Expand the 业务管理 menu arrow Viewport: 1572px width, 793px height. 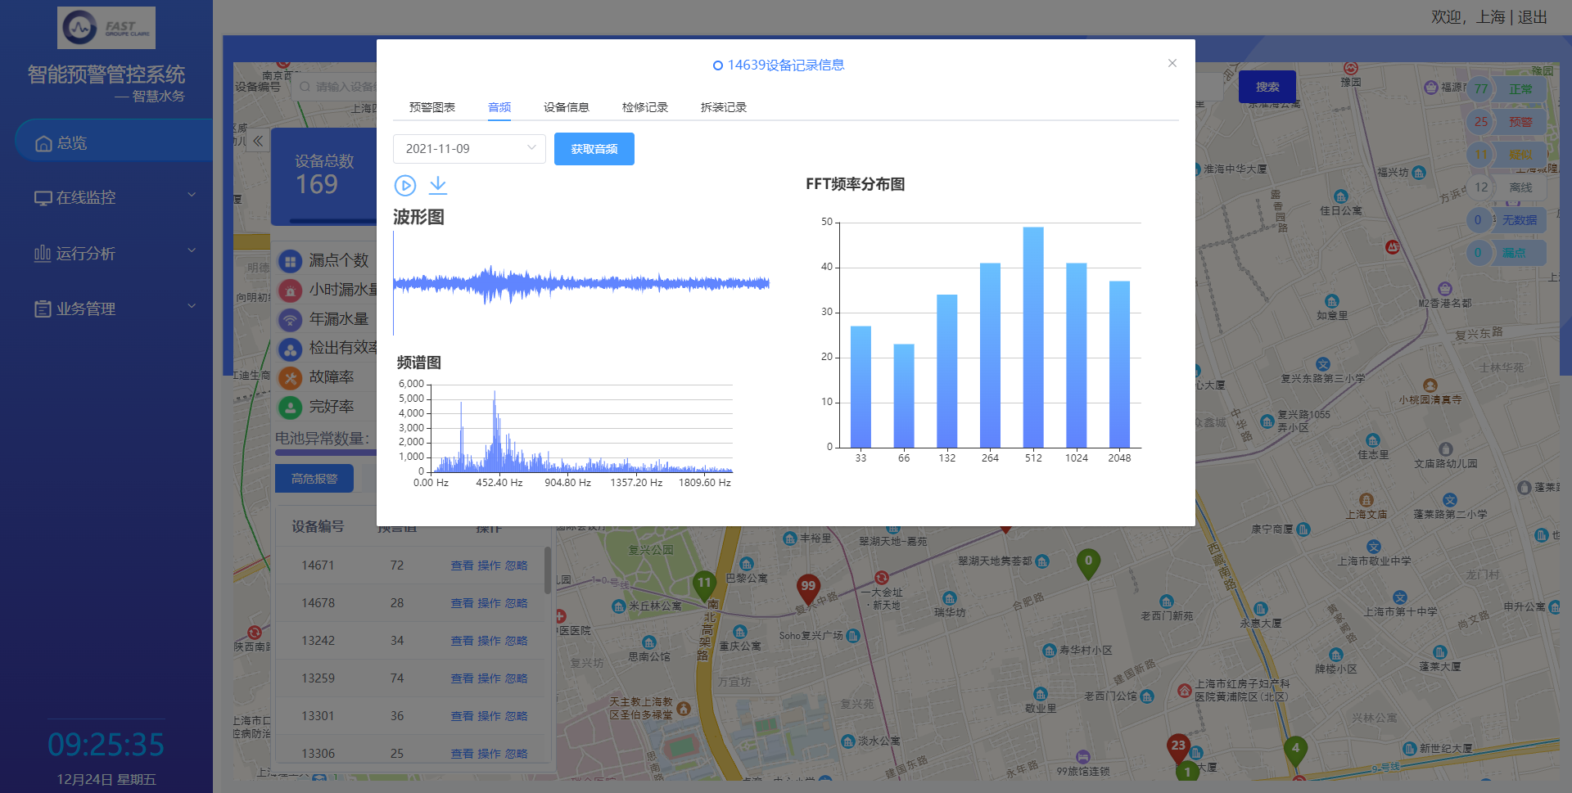click(192, 306)
